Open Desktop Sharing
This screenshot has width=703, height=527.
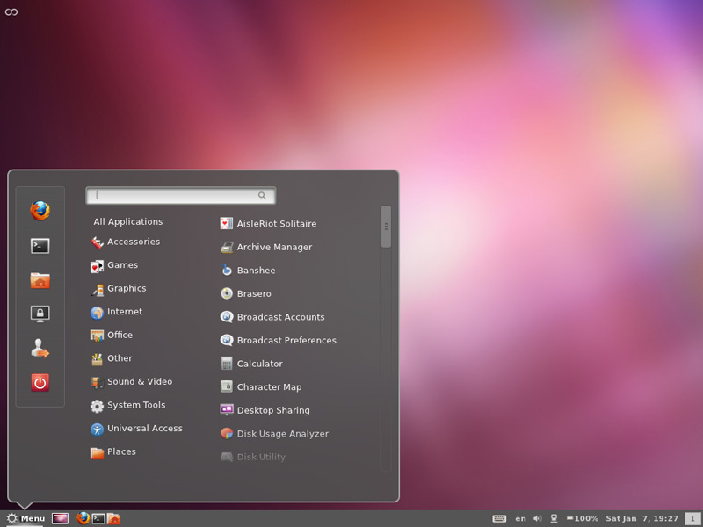(265, 410)
